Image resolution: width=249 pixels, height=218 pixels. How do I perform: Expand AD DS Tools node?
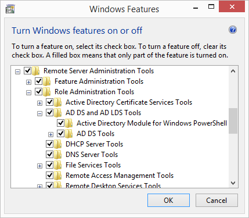[50, 135]
